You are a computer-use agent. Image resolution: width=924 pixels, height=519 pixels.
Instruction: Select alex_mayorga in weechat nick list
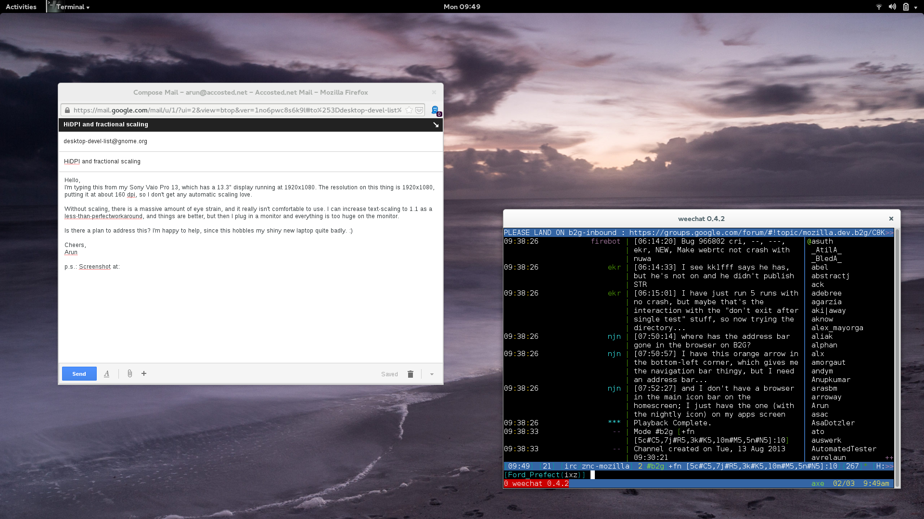[x=837, y=328]
